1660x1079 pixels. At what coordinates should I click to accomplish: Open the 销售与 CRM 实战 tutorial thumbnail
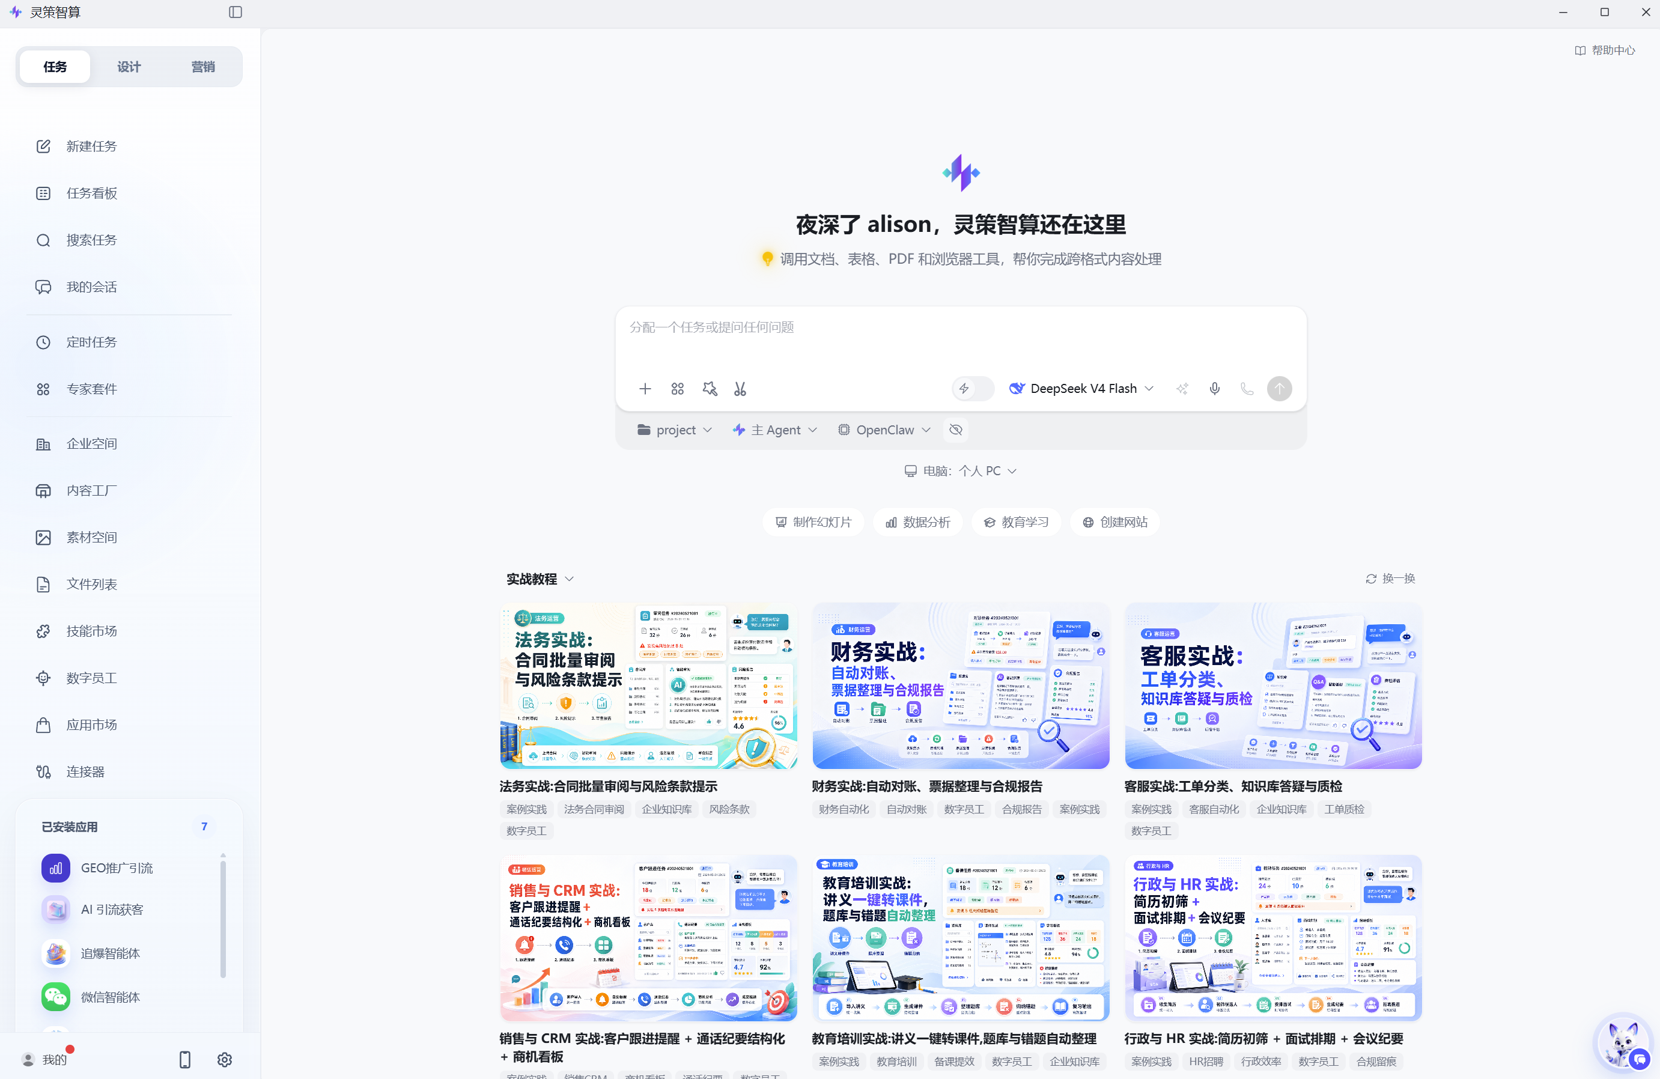point(648,938)
